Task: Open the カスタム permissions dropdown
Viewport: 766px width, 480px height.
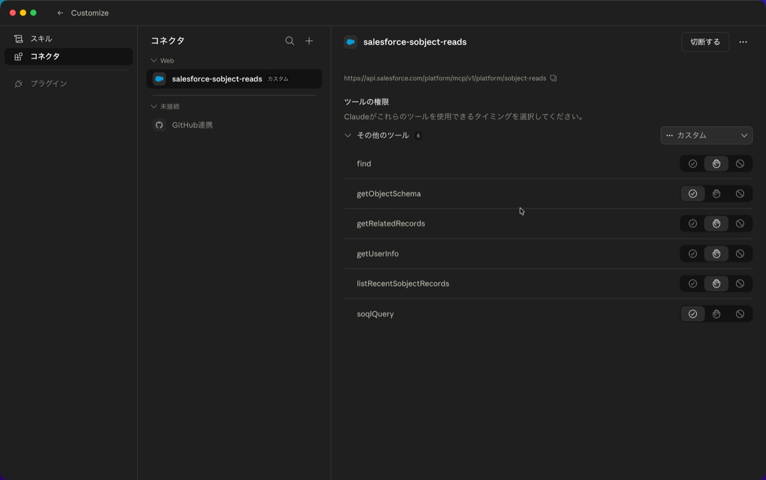Action: pyautogui.click(x=706, y=135)
